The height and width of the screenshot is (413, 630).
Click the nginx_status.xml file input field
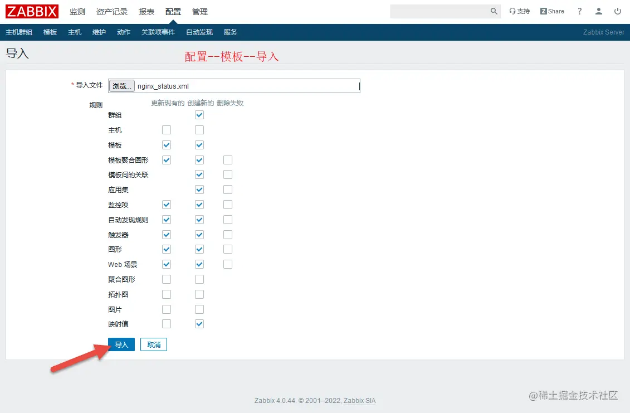coord(245,85)
